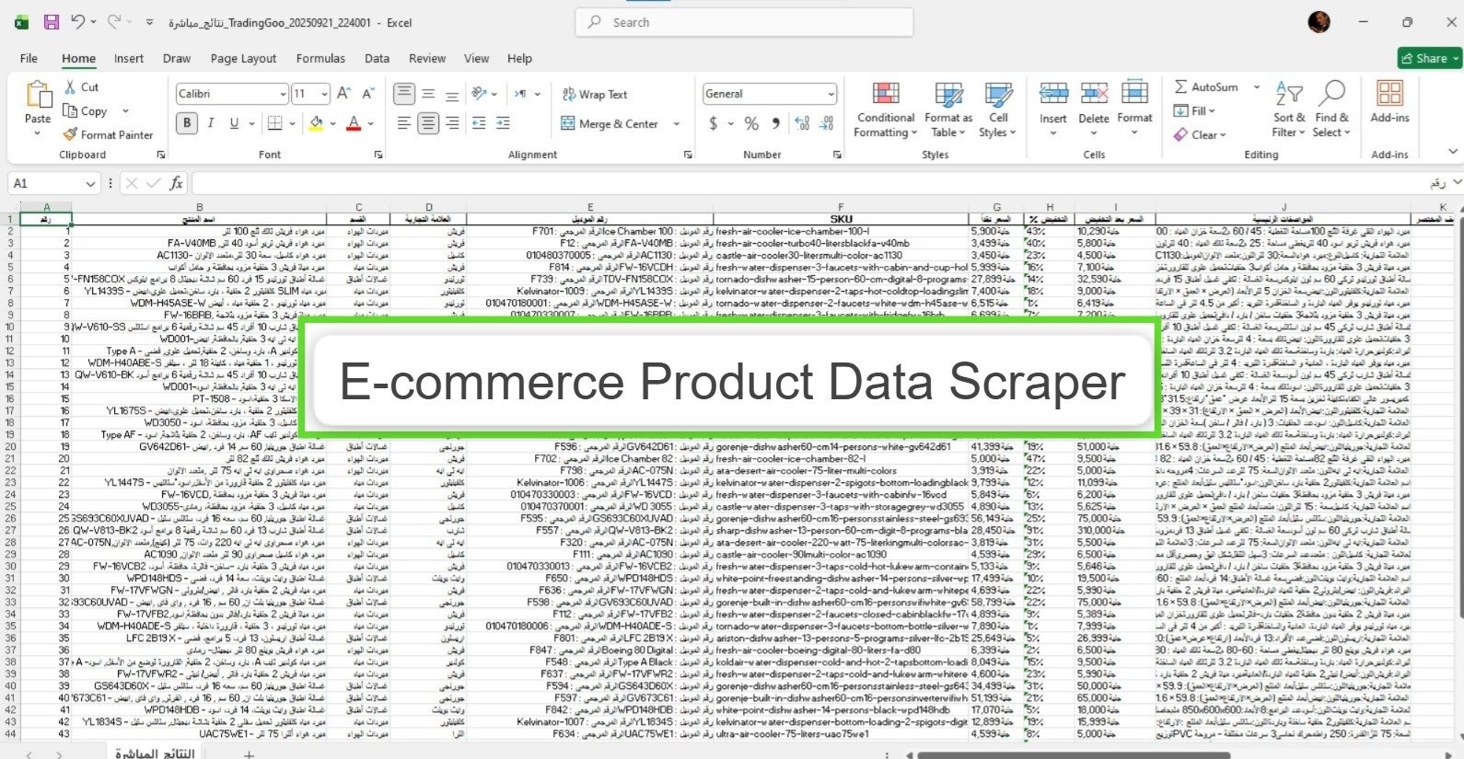Viewport: 1464px width, 759px height.
Task: Click the Format Painter icon
Action: (x=71, y=135)
